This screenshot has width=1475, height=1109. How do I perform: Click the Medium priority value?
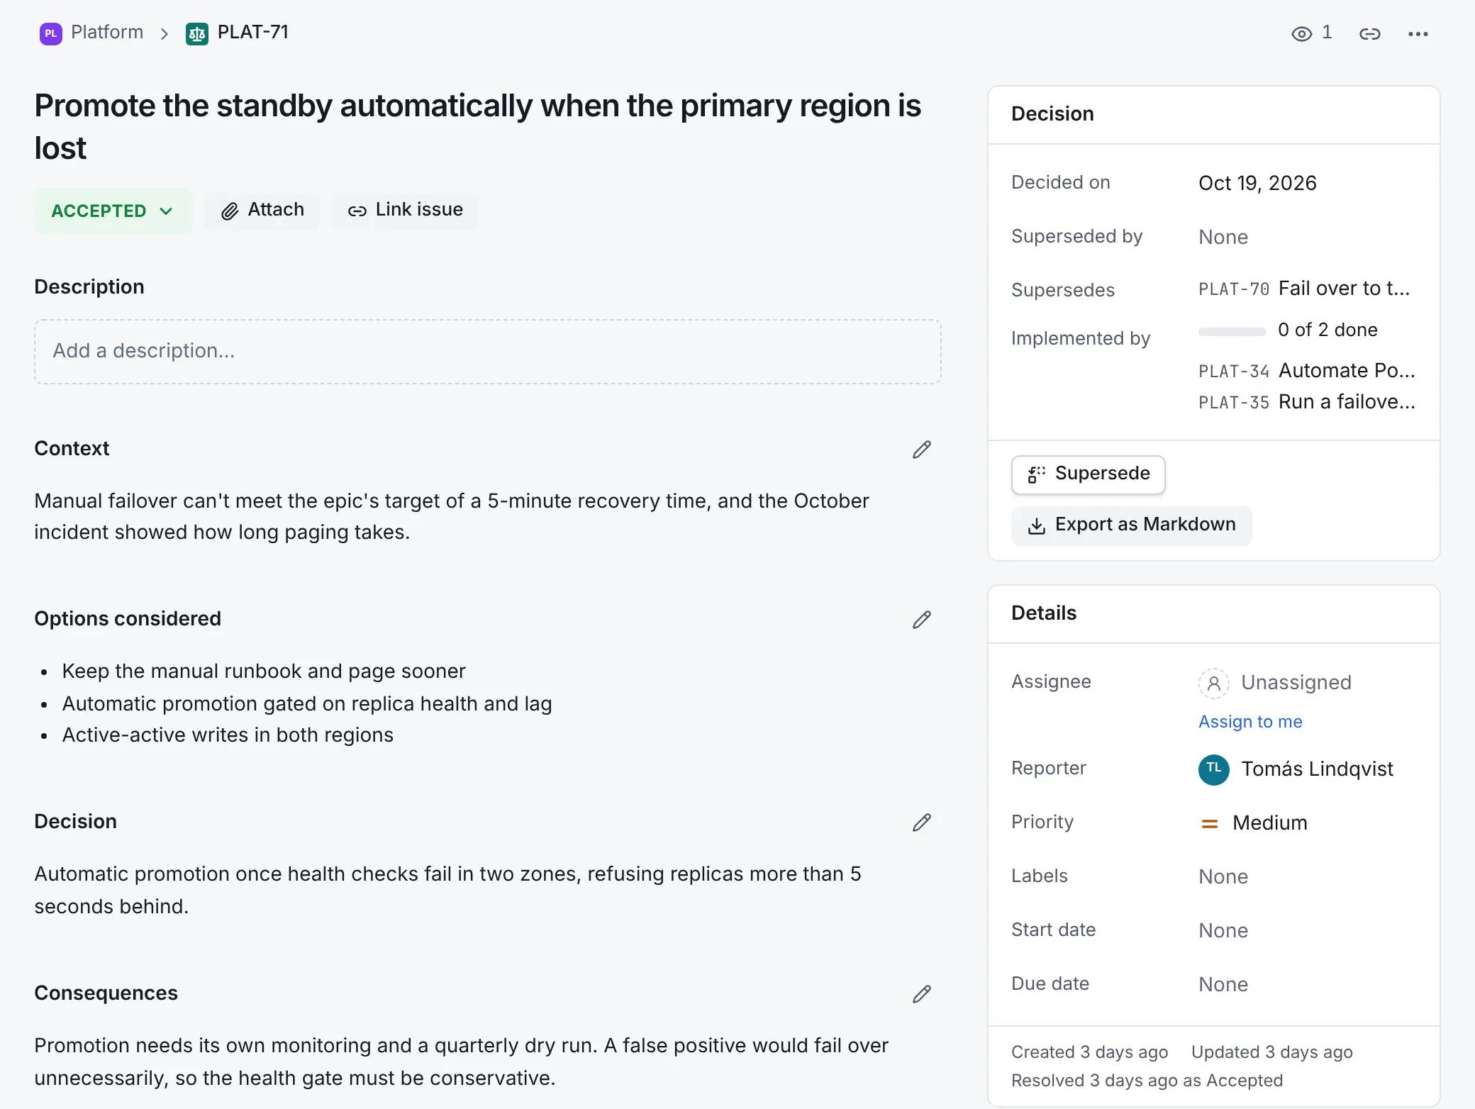pos(1270,823)
